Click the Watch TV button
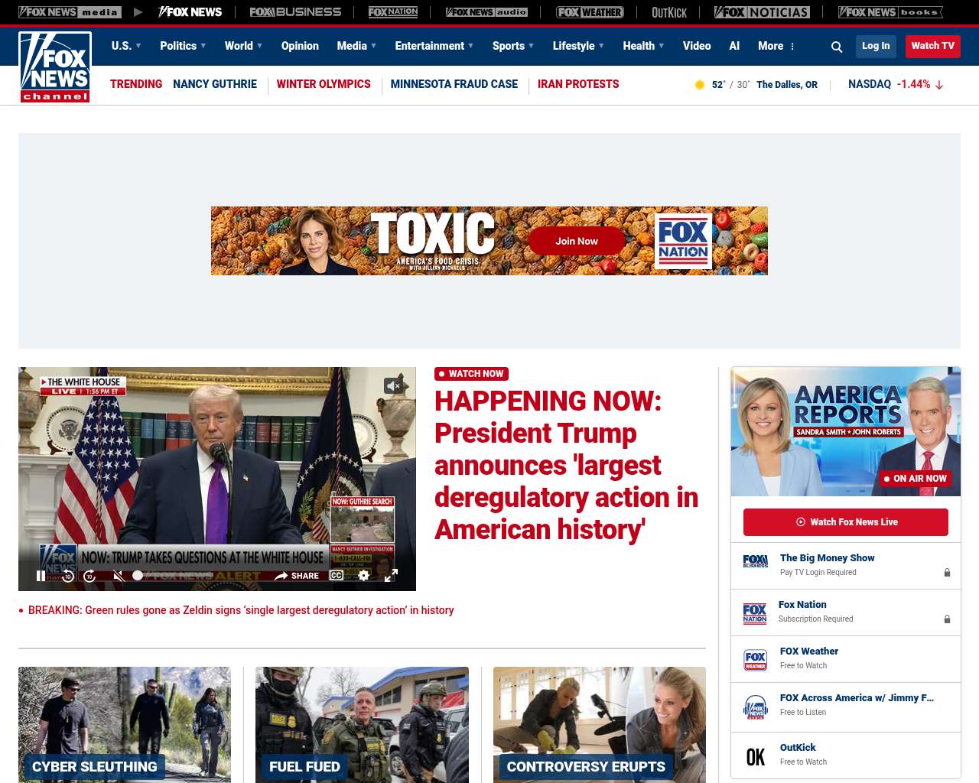 tap(932, 46)
